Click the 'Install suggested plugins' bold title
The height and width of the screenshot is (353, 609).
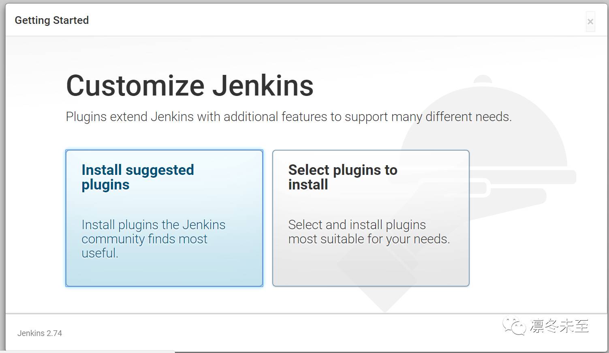[138, 177]
